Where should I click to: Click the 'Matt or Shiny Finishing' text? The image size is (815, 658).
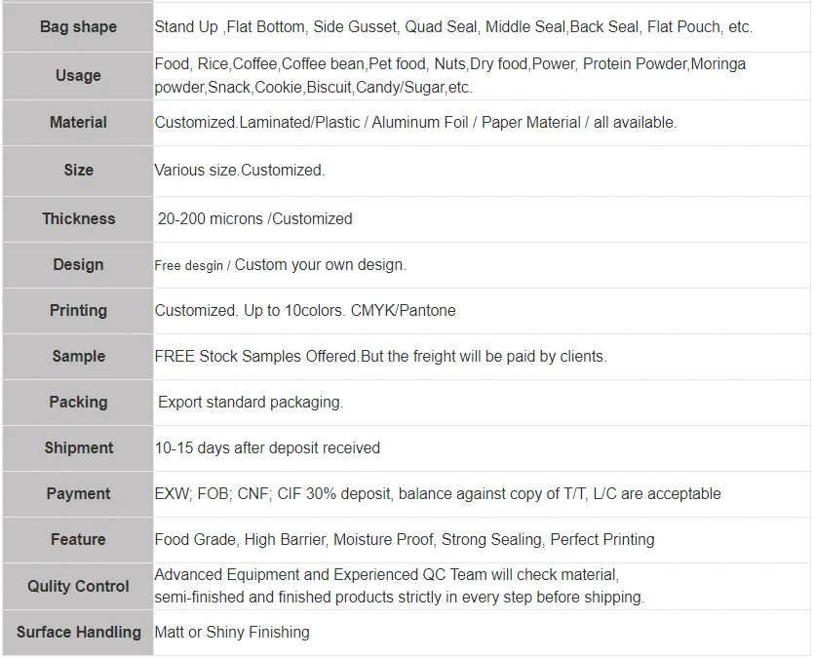coord(232,632)
